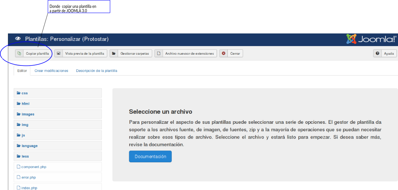Expand the html folder
Screen dimensions: 398x190
pyautogui.click(x=58, y=104)
